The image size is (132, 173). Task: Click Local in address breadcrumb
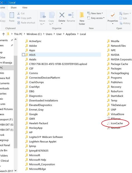83,34
